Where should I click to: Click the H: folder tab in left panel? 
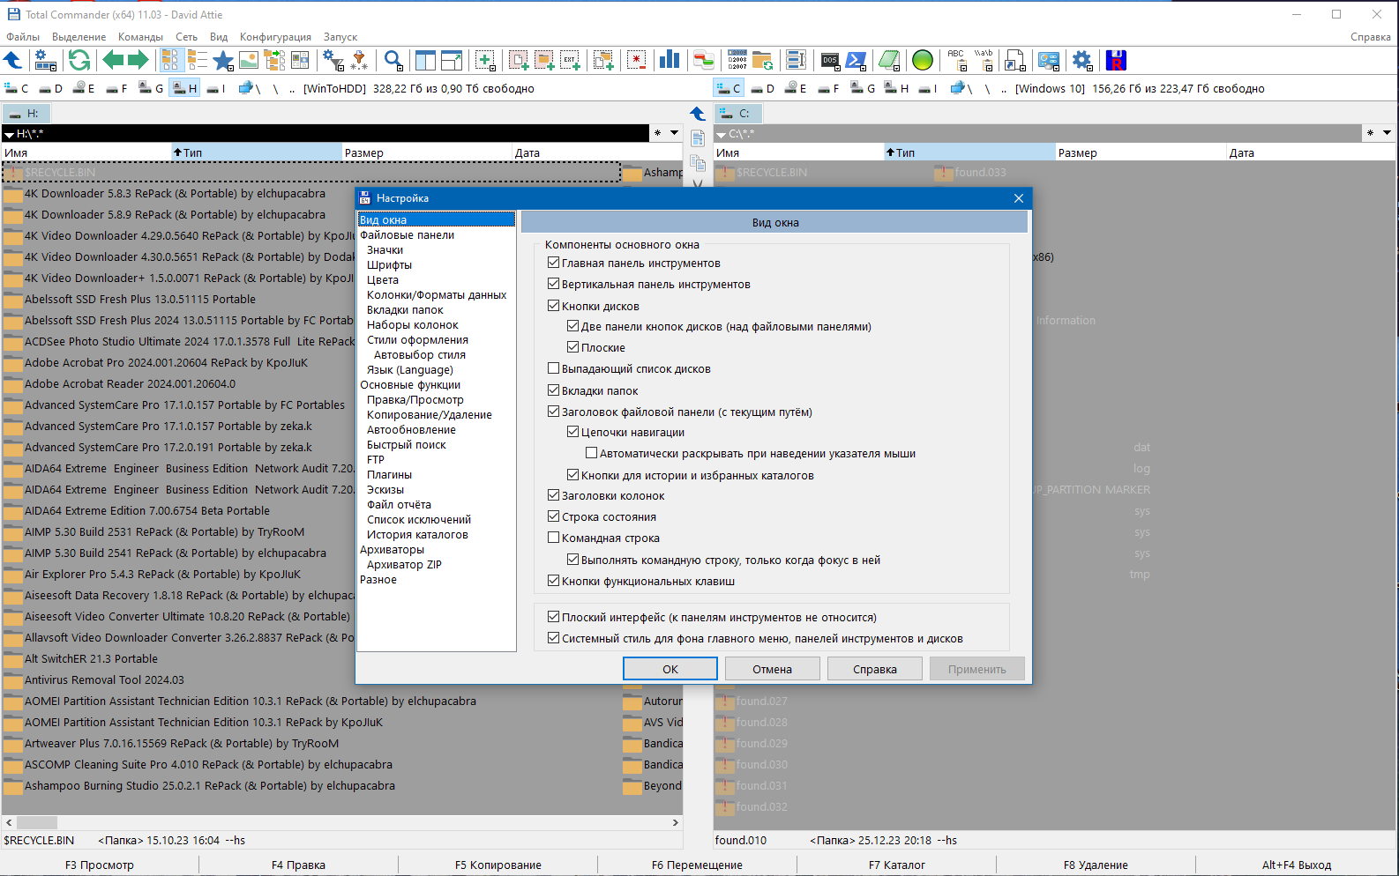[26, 114]
